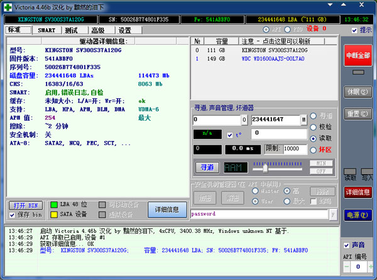Select the PIO mode radio button
Screen dimensions: 377x280
290,30
